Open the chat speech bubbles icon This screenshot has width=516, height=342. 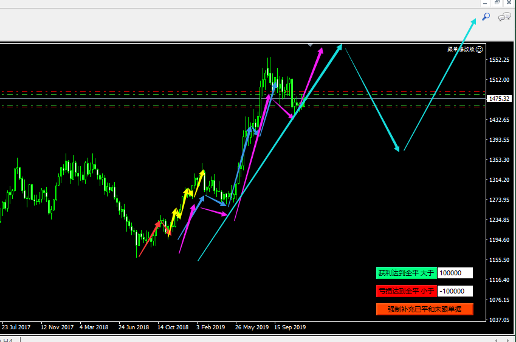point(504,17)
